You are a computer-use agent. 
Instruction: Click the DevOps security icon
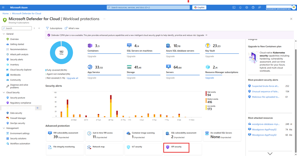click(7, 123)
